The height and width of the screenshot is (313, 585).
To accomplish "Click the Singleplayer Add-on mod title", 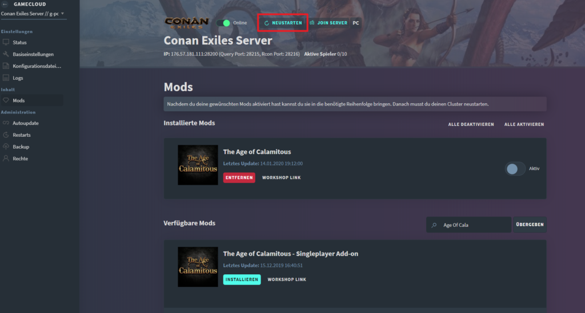I will (291, 254).
